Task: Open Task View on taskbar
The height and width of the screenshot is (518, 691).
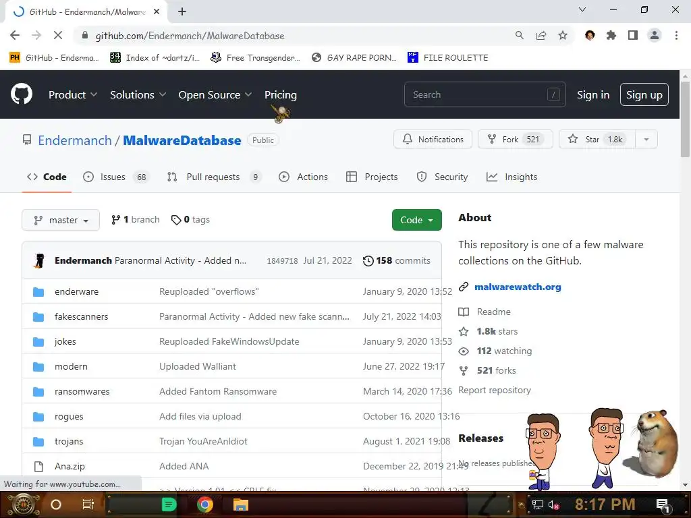Action: tap(88, 505)
